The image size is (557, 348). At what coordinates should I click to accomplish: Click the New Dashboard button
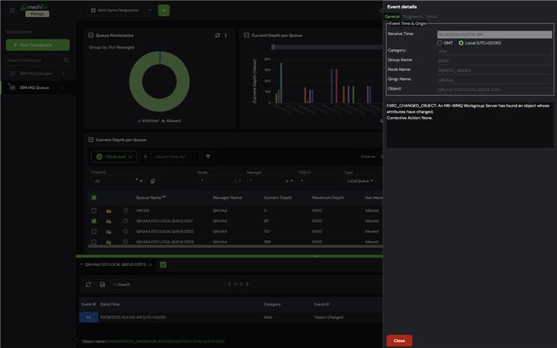[x=38, y=45]
